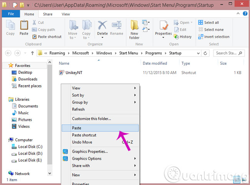Open Documents library in the navigation pane
Screen dimensions: 250x185
(25, 106)
